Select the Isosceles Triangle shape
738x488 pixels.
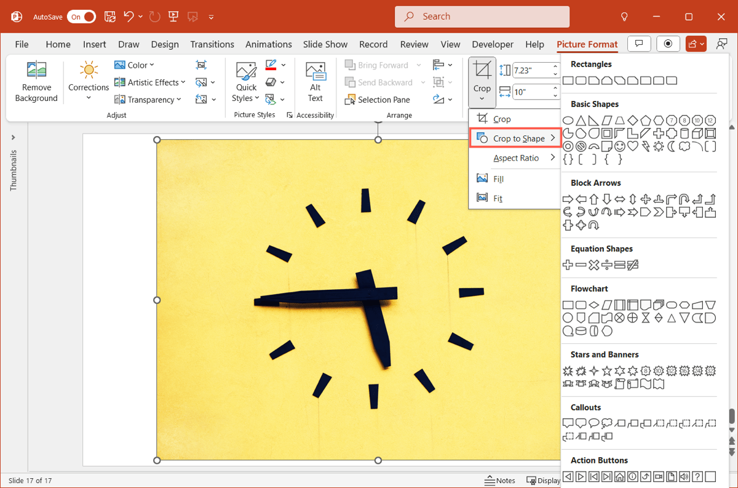click(581, 120)
